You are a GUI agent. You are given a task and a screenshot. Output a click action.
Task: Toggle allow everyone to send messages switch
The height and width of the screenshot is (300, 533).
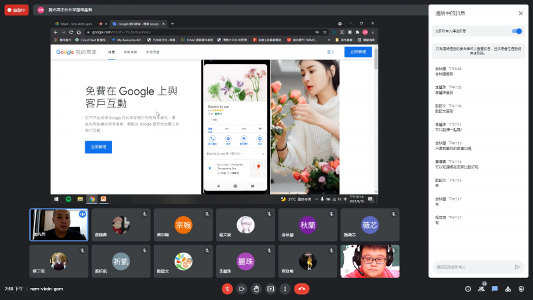click(517, 31)
